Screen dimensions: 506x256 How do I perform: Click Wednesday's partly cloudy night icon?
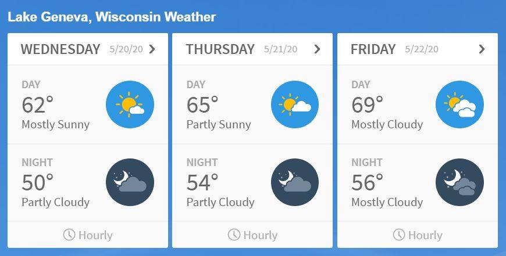[130, 182]
